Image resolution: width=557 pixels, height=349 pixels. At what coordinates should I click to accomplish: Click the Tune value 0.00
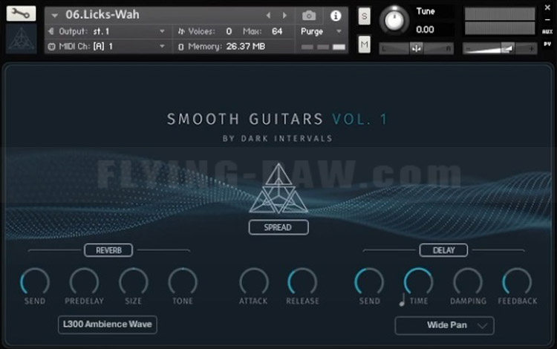pyautogui.click(x=425, y=30)
